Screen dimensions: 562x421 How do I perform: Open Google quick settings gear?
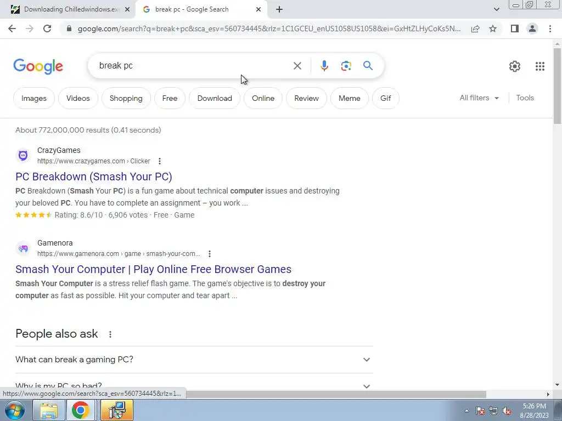pos(515,66)
